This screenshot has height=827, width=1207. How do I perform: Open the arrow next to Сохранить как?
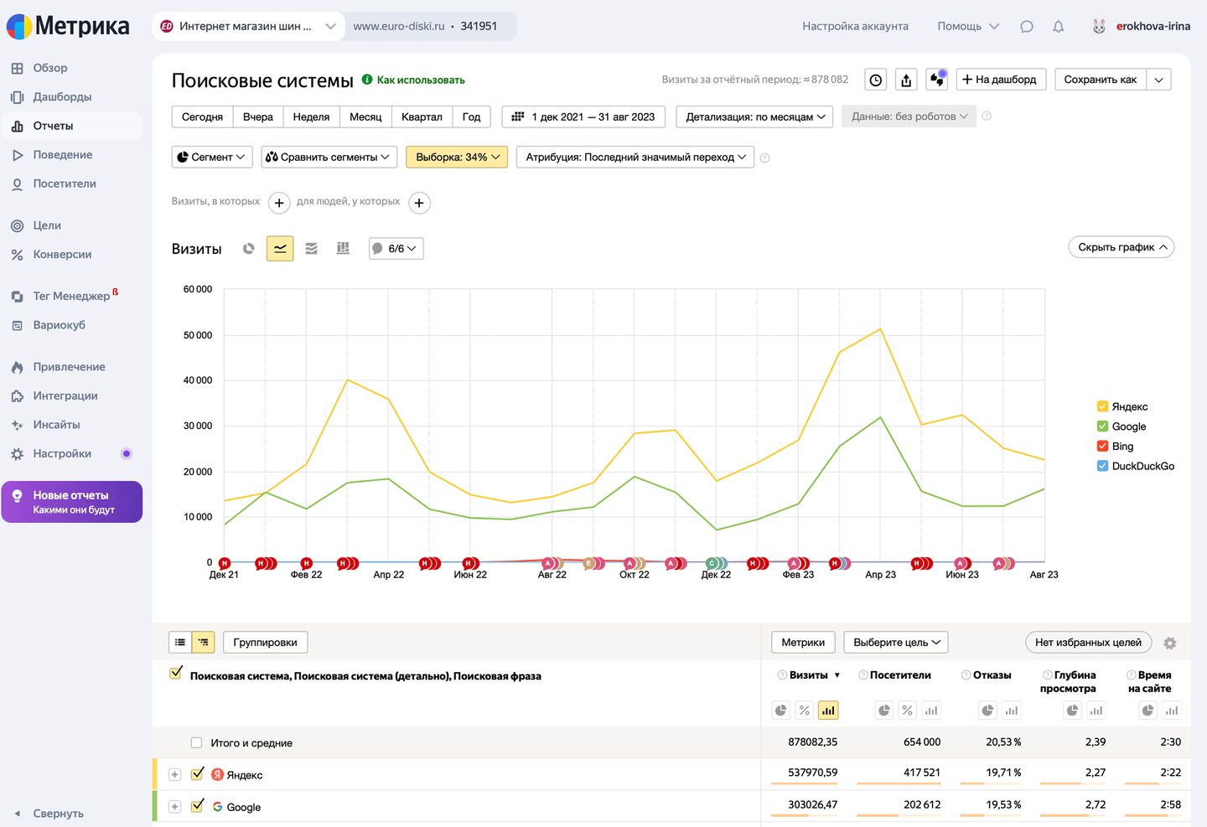pyautogui.click(x=1159, y=80)
